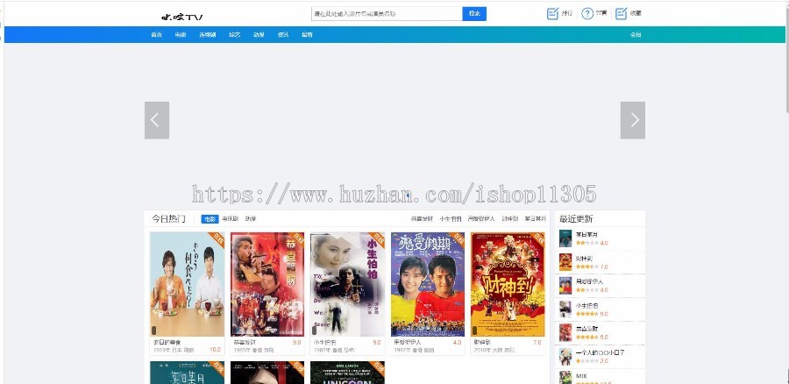Click 恭喜发财 link in 今日热门 header row

click(422, 219)
